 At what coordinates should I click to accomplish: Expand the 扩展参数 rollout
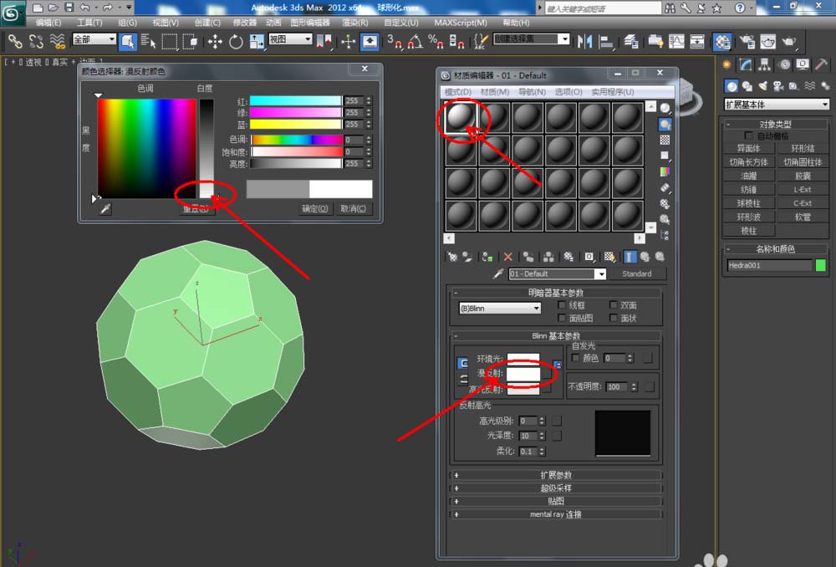pos(556,475)
